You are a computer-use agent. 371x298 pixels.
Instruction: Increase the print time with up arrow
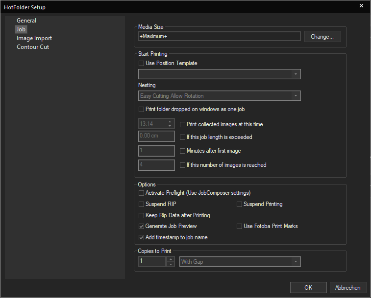click(x=170, y=121)
